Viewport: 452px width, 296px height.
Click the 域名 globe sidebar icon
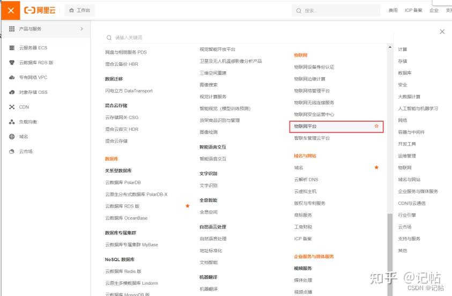[x=12, y=137]
